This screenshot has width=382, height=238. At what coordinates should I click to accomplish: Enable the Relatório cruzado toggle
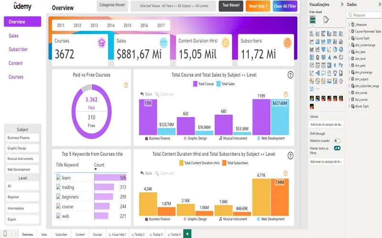(337, 141)
